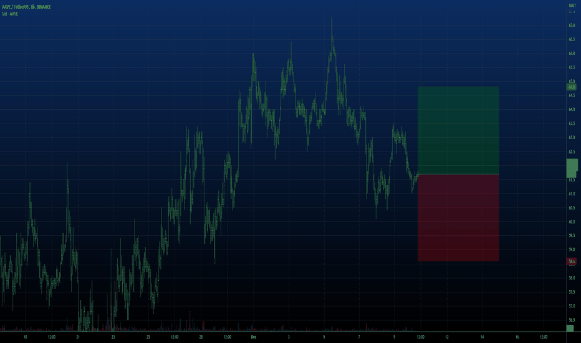Click the 12 date label on the time axis
Screen dimensions: 581x343
(447, 337)
